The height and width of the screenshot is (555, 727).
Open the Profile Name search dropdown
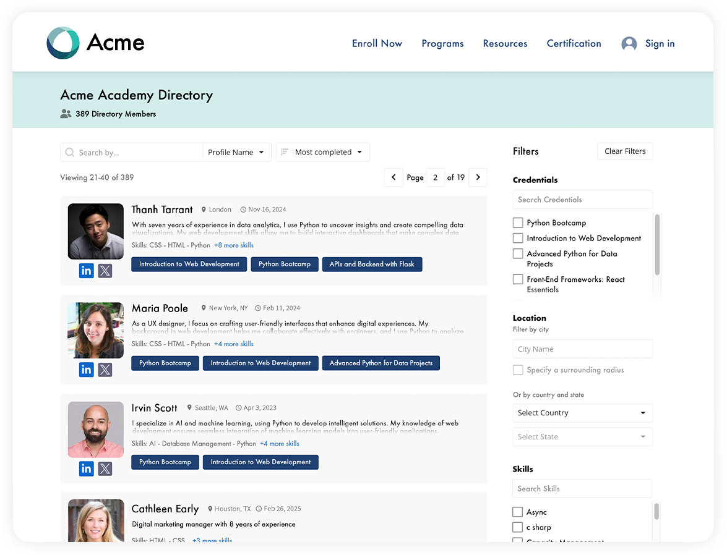tap(236, 153)
